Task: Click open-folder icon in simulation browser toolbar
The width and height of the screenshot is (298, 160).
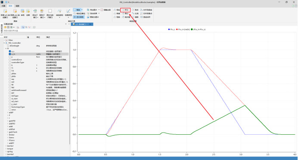Action: coord(5,27)
